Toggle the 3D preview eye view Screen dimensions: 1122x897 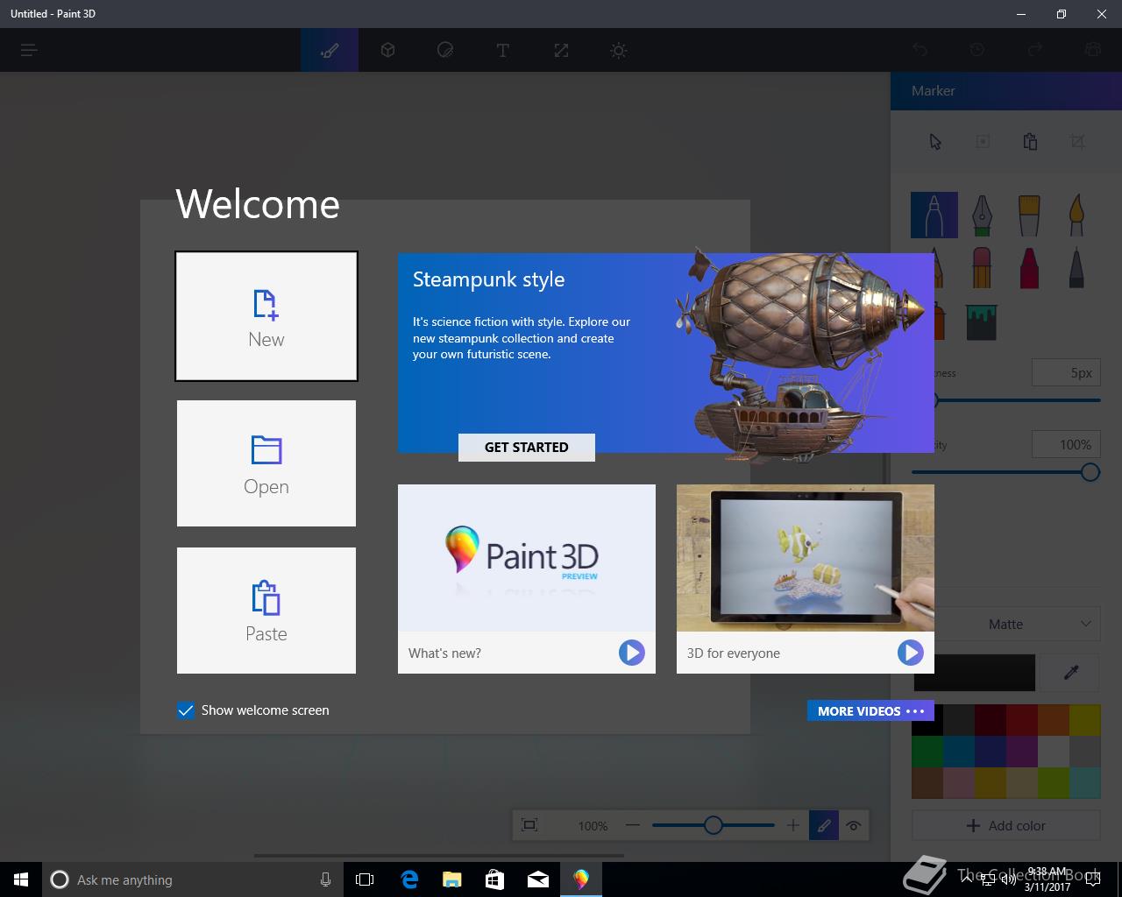pos(854,825)
